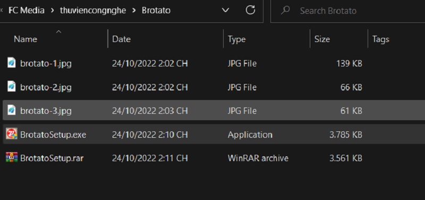425x200 pixels.
Task: Go to the FC Media breadcrumb folder
Action: (x=27, y=11)
